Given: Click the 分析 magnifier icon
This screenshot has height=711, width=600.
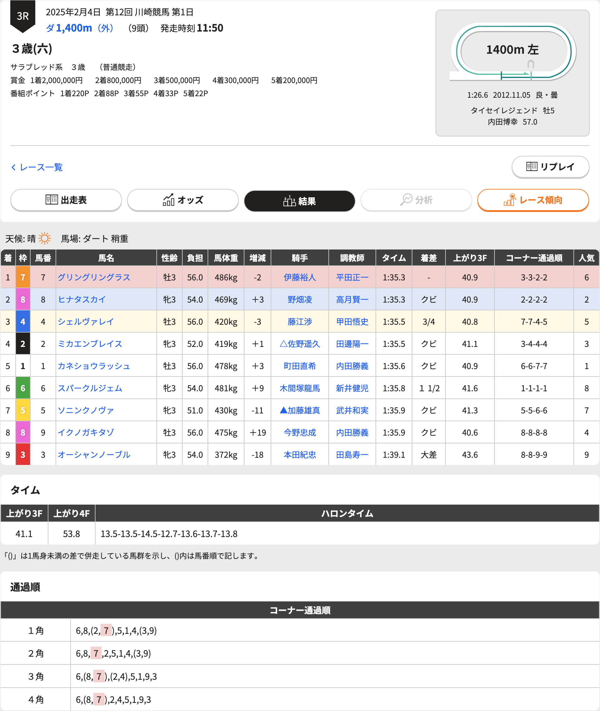Looking at the screenshot, I should [x=406, y=200].
